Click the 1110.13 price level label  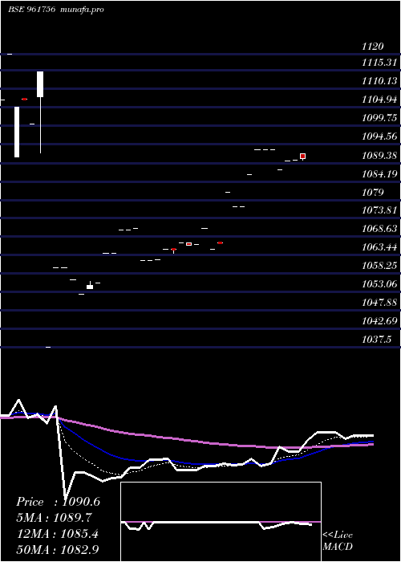(x=379, y=81)
